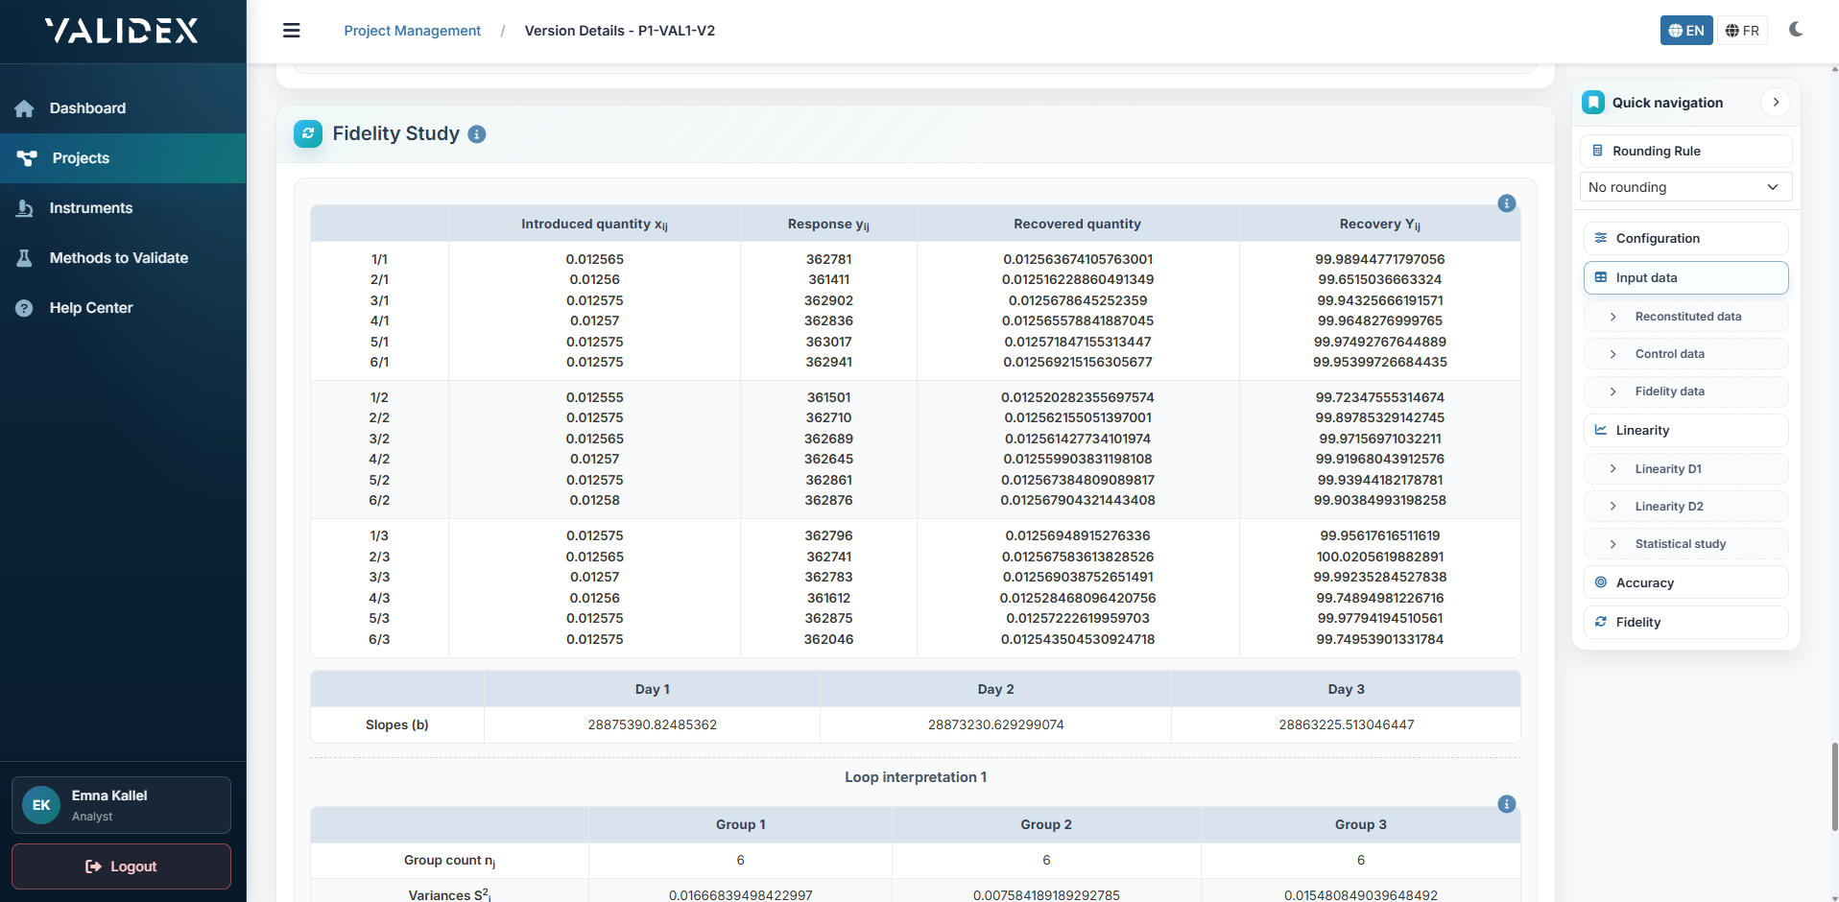Collapse the Quick navigation panel arrow
The height and width of the screenshot is (902, 1839).
click(x=1775, y=103)
